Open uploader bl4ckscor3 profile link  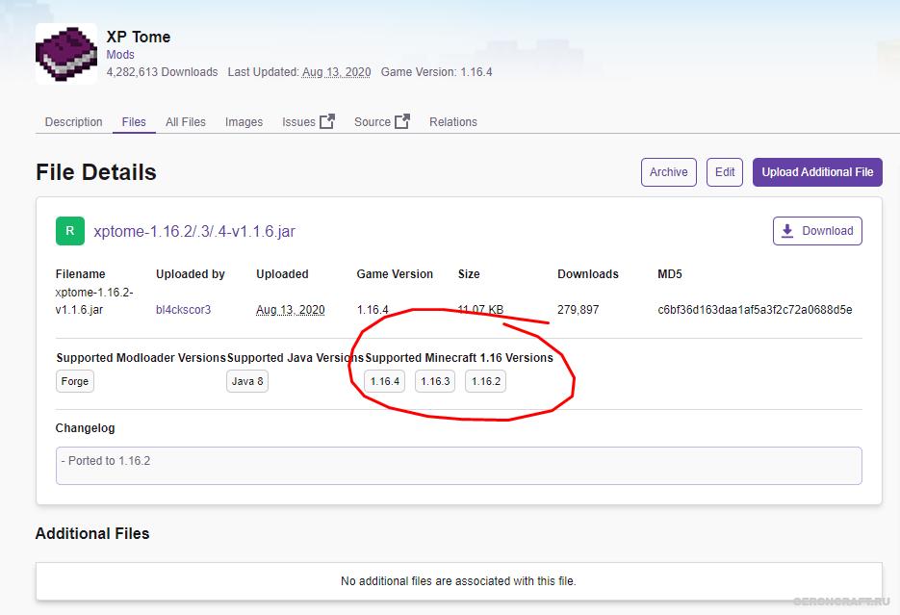[183, 310]
